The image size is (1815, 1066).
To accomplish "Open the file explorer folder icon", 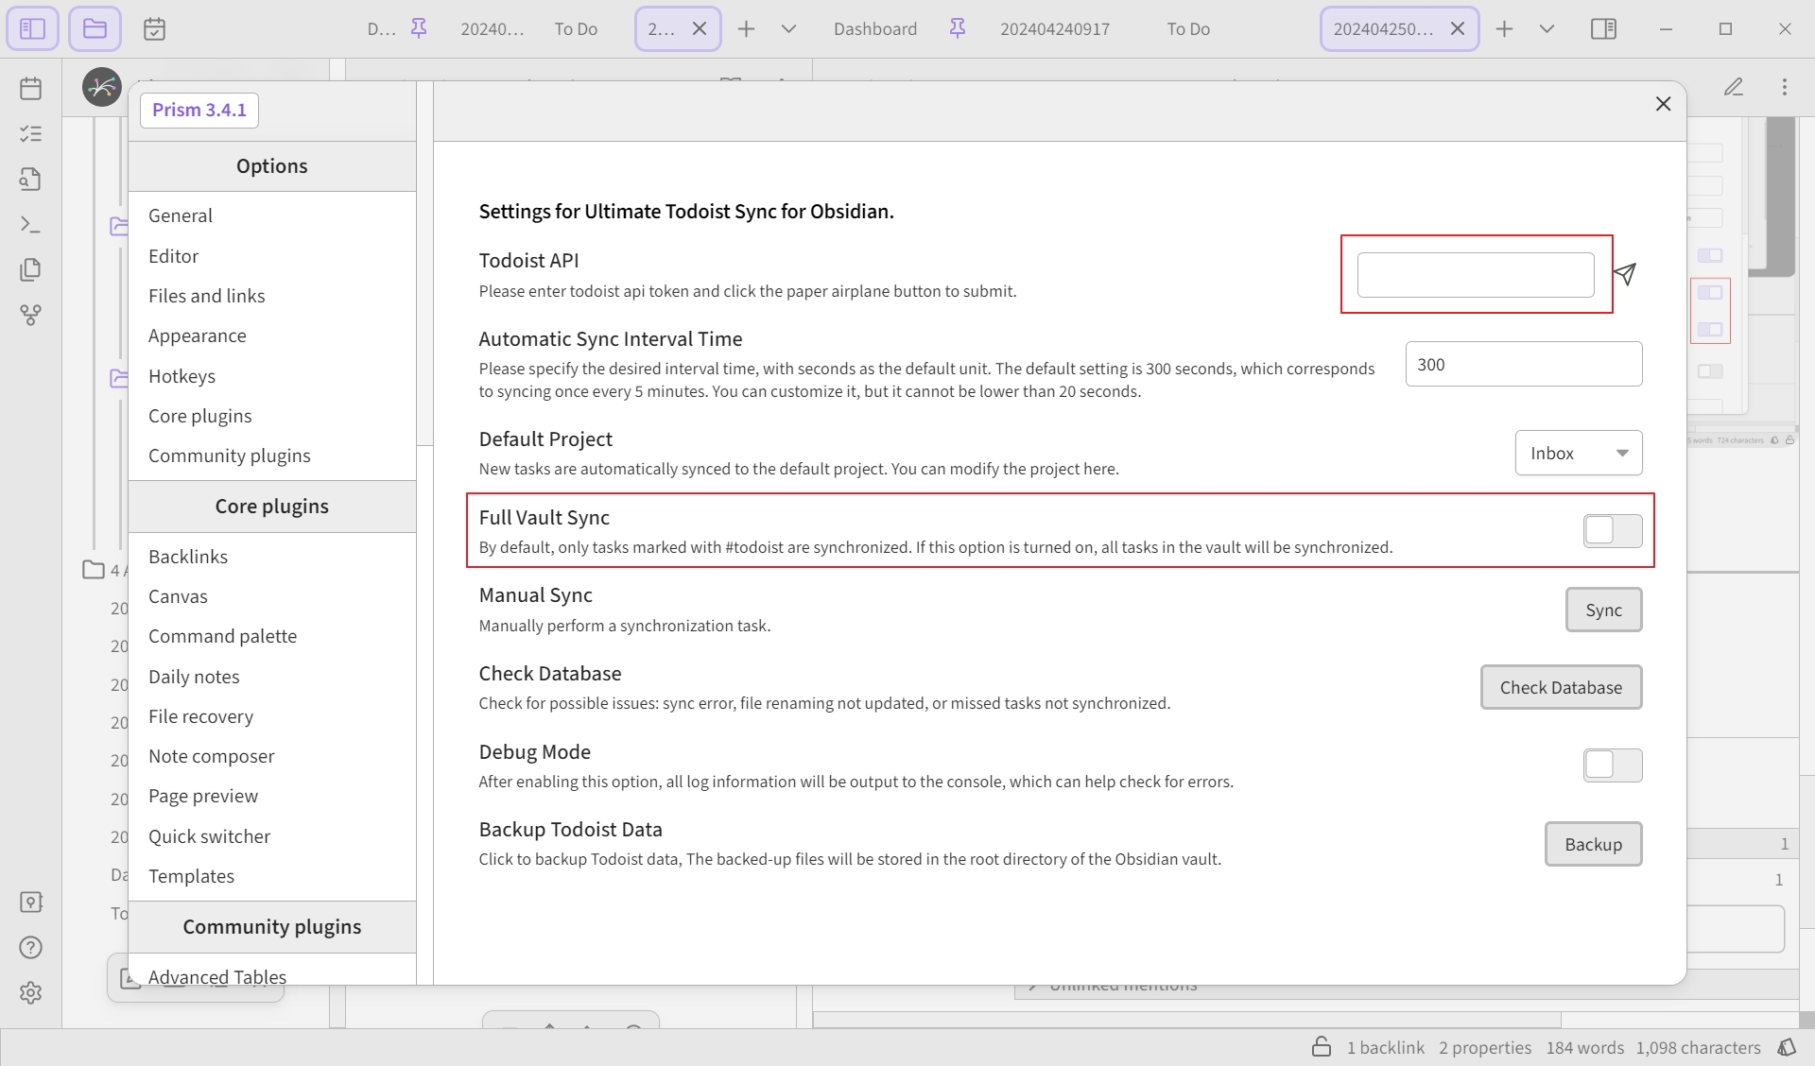I will (x=95, y=28).
